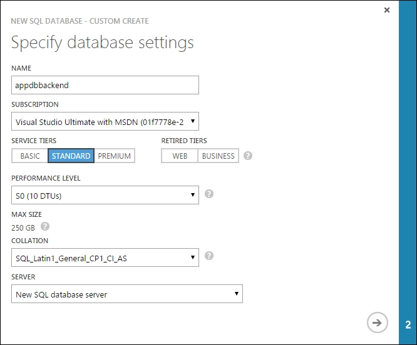The height and width of the screenshot is (345, 417).
Task: Select the Web retired tier
Action: (180, 156)
